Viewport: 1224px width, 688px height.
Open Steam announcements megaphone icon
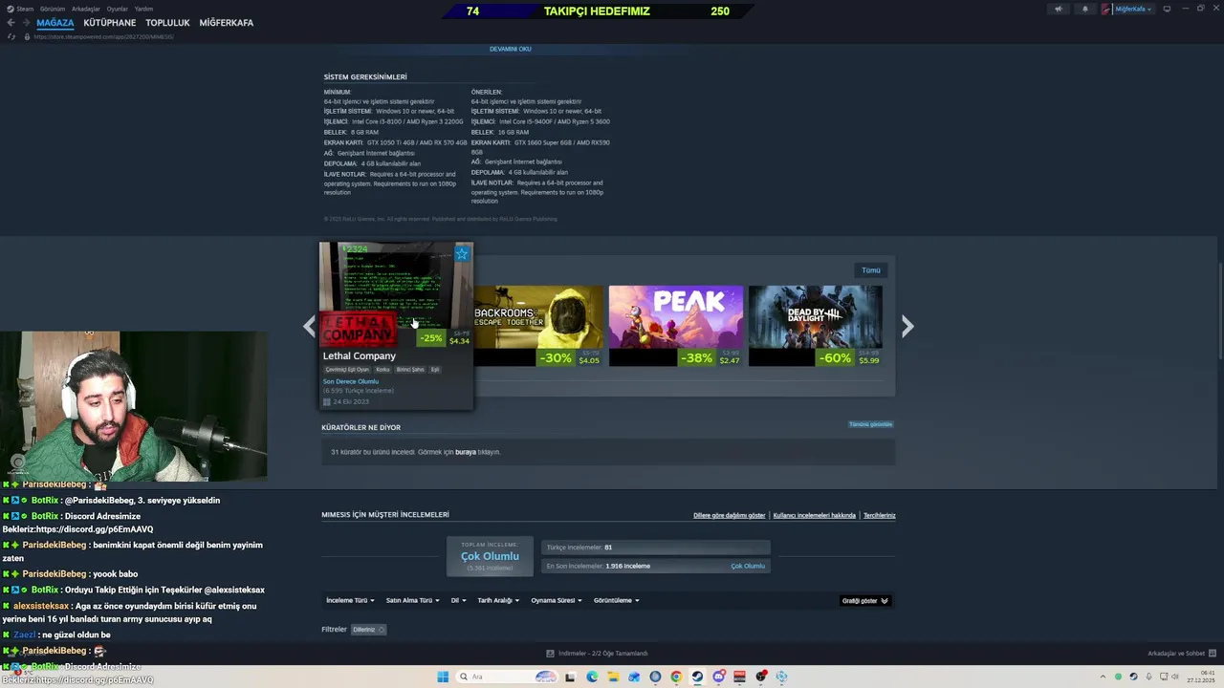point(1058,9)
